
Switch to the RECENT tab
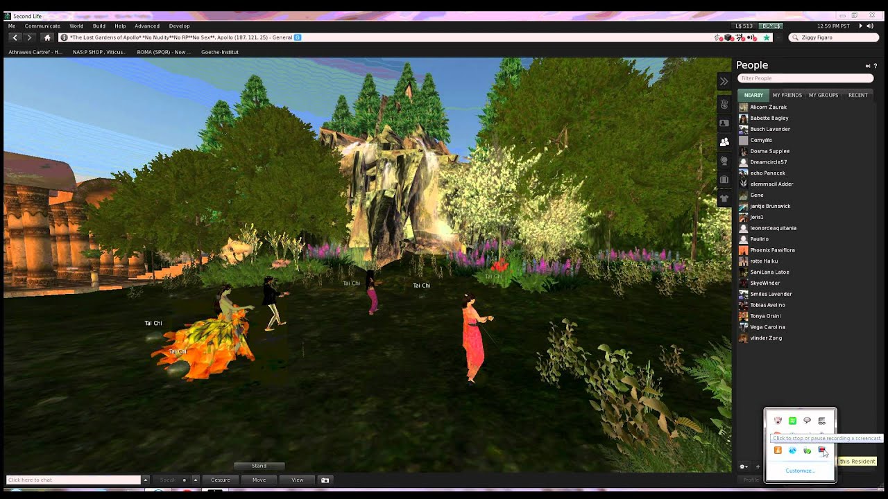coord(857,95)
